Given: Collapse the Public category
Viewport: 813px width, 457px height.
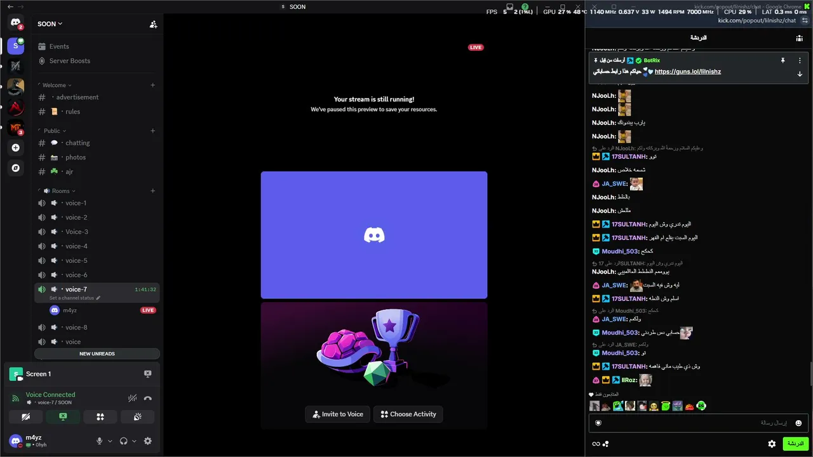Looking at the screenshot, I should point(53,131).
